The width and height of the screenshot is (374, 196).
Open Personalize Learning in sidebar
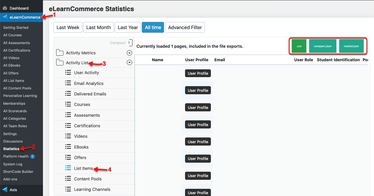tap(20, 96)
